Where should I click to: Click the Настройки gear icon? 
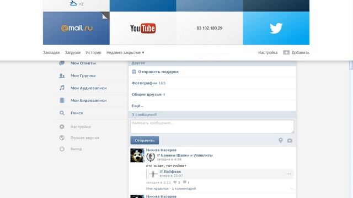tap(62, 127)
